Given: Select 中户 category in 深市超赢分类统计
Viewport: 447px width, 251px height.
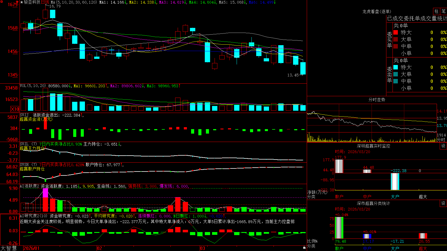Looking at the screenshot, I should point(367,248).
